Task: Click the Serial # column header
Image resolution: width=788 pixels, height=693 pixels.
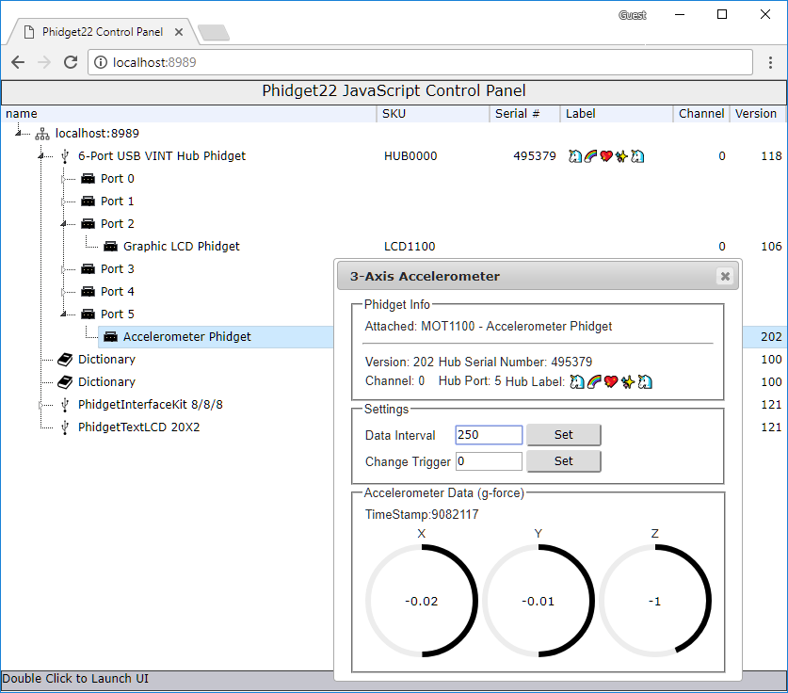Action: pyautogui.click(x=524, y=114)
